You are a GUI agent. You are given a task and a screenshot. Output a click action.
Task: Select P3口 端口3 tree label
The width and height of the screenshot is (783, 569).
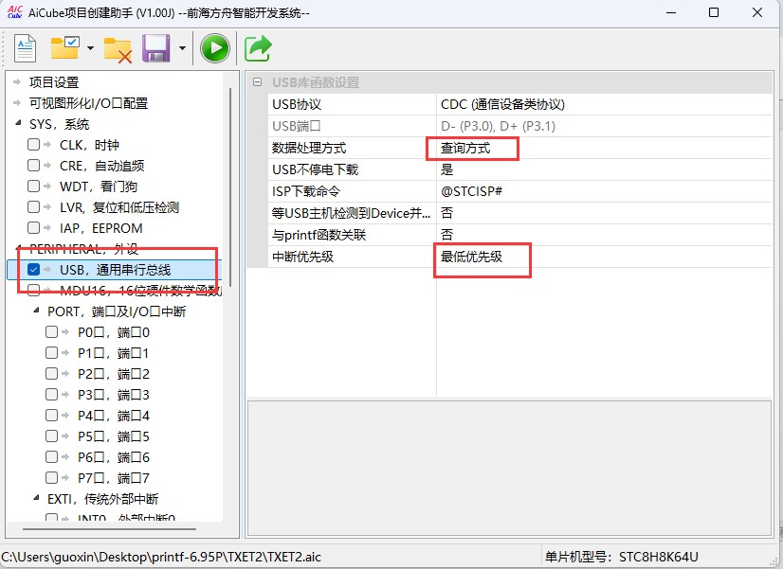point(114,395)
